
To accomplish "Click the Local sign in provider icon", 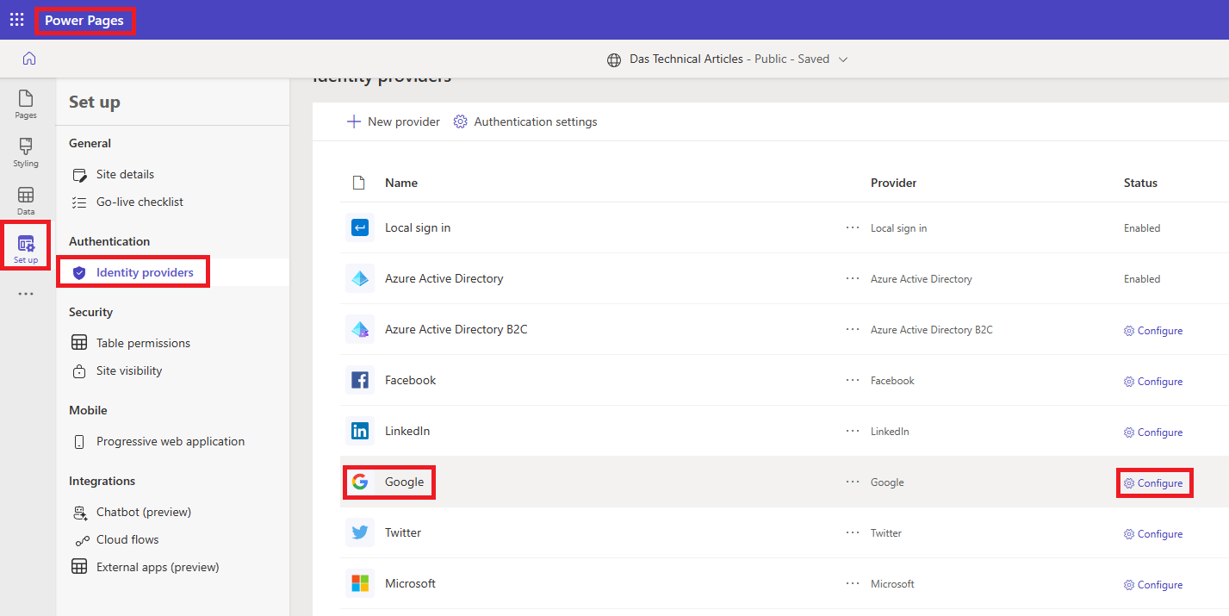I will [360, 228].
